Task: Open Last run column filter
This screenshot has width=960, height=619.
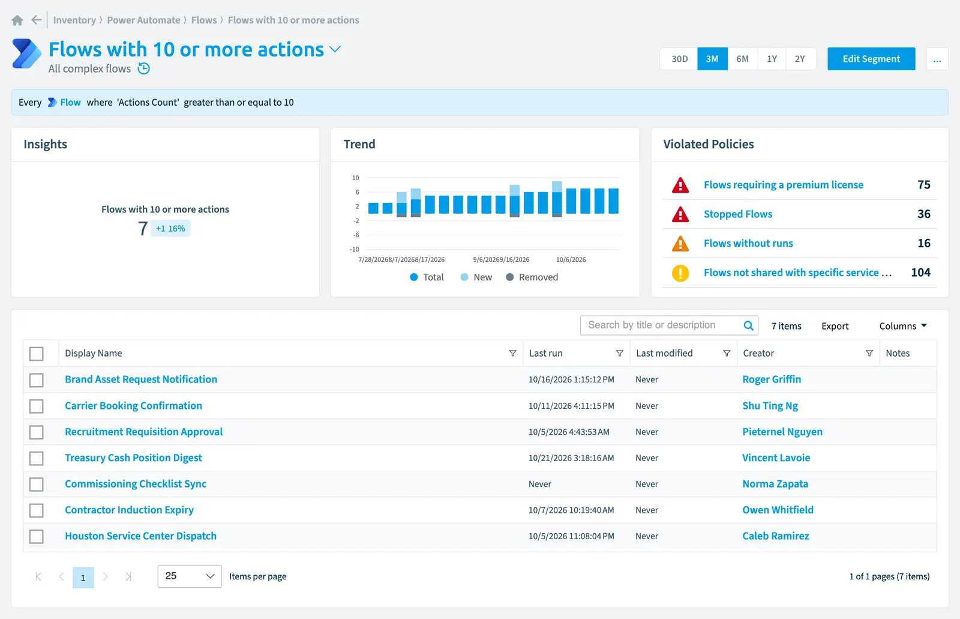Action: (619, 354)
